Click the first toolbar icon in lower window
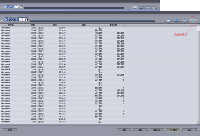The image size is (223, 137). click(x=168, y=21)
